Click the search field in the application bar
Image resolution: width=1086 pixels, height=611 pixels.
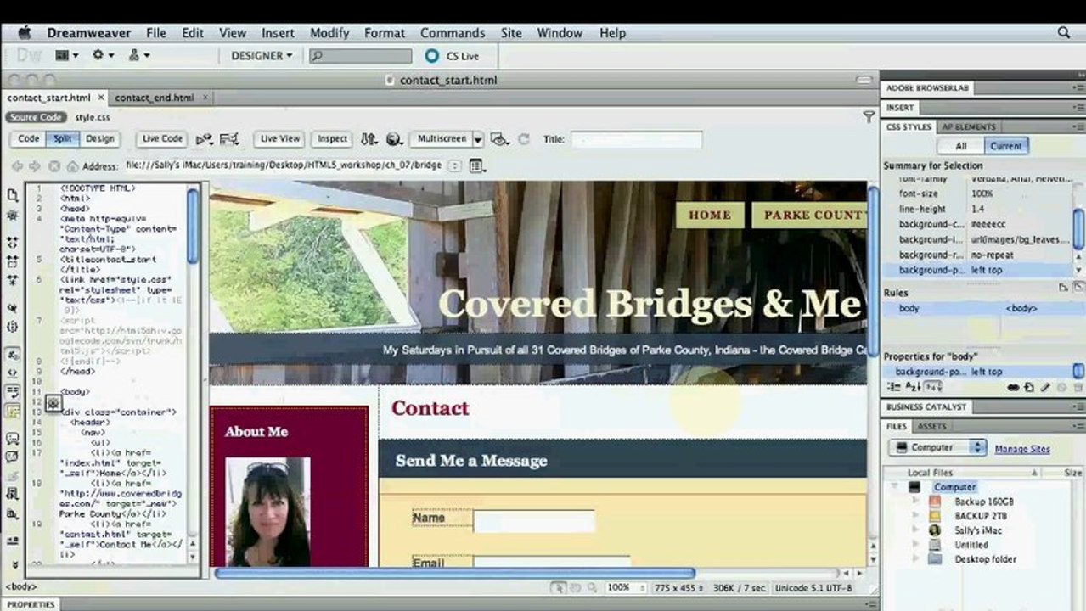(x=360, y=56)
